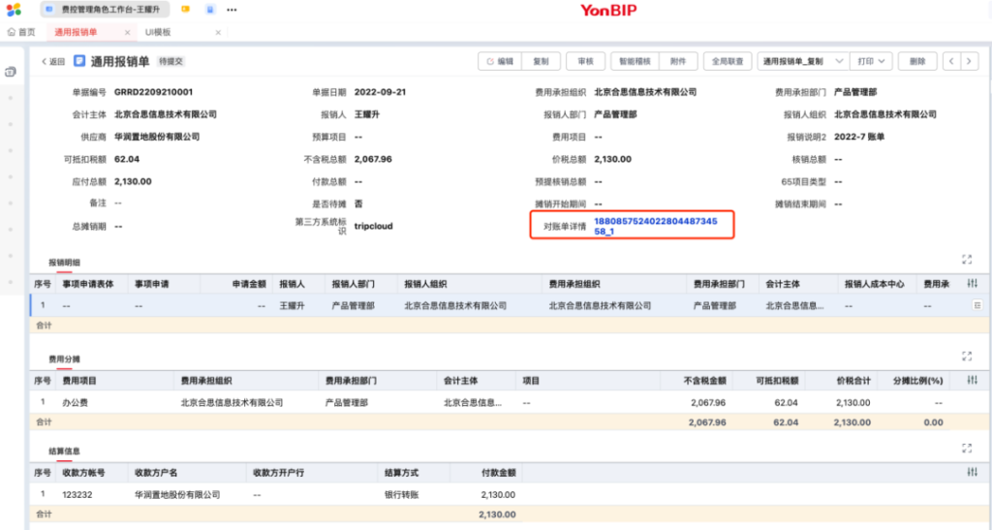The height and width of the screenshot is (530, 992).
Task: Go to previous document arrow
Action: point(951,61)
